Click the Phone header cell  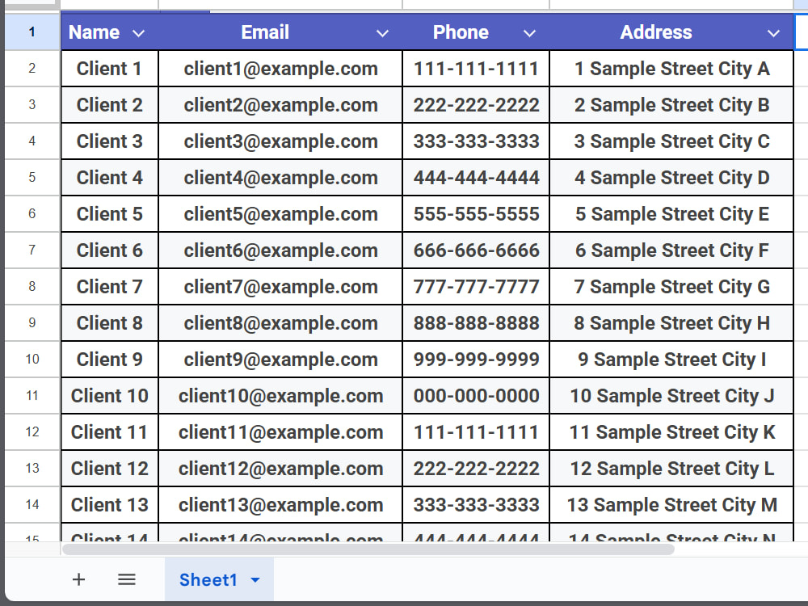pyautogui.click(x=476, y=32)
